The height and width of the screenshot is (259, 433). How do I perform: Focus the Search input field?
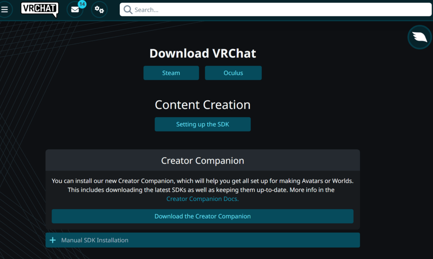[x=276, y=10]
